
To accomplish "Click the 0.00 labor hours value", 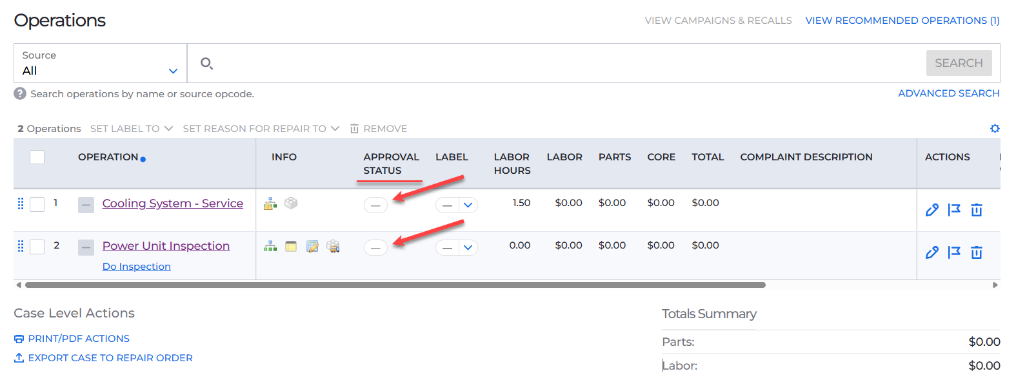I will 520,245.
